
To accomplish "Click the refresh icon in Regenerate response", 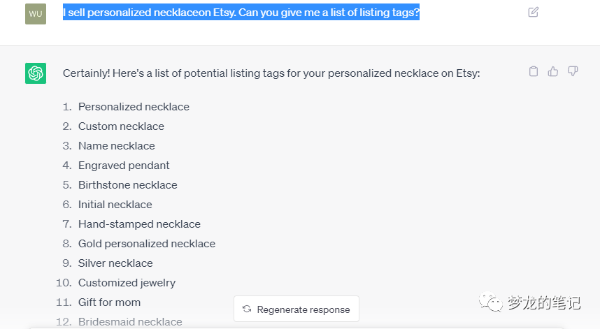I will 247,309.
